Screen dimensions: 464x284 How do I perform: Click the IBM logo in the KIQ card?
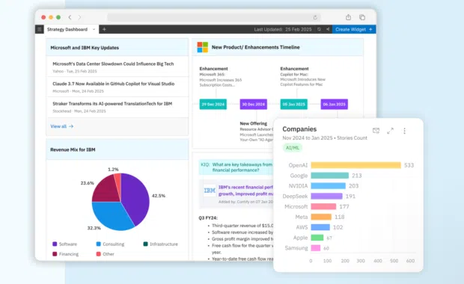210,191
